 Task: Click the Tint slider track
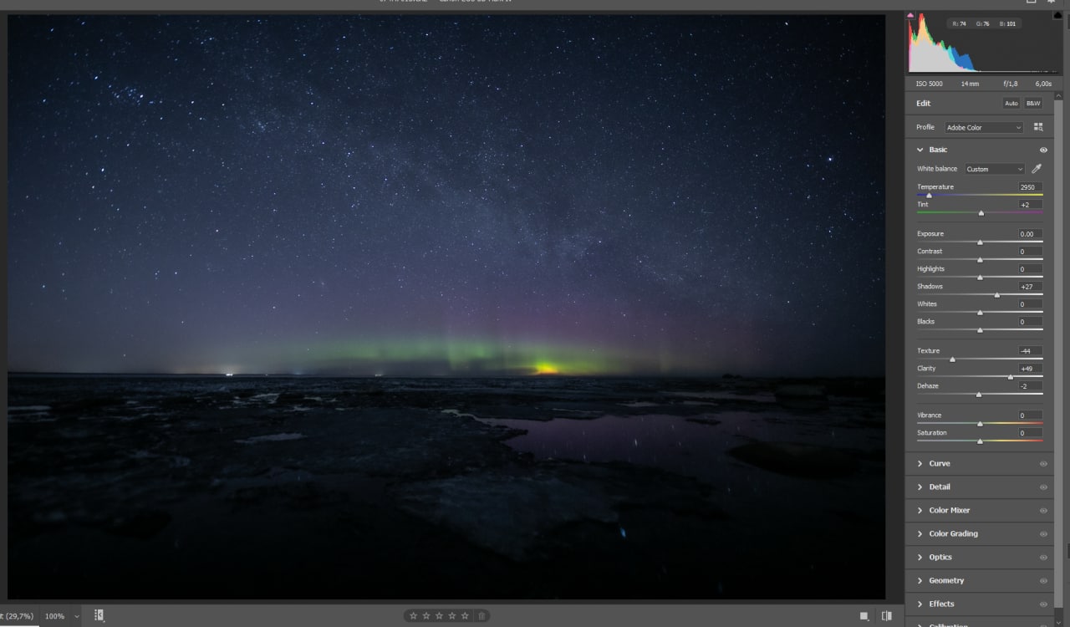click(x=980, y=212)
